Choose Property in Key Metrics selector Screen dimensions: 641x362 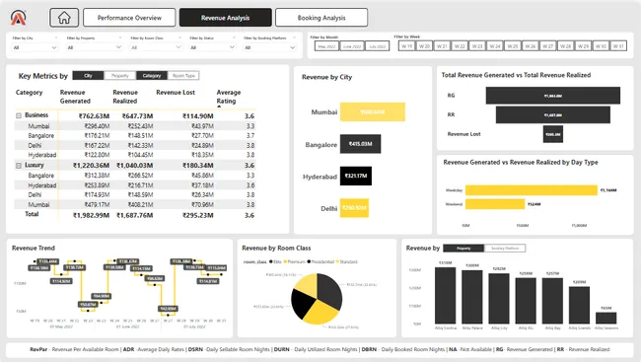(119, 76)
